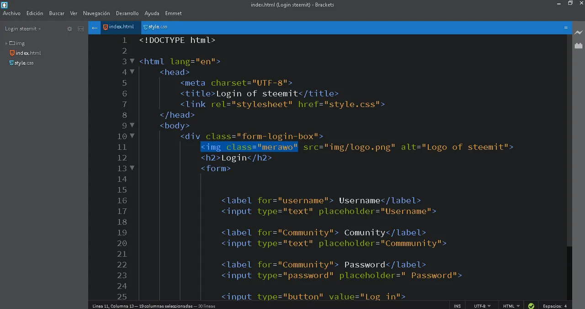Open the Extension Manager brick icon
This screenshot has height=309, width=585.
point(579,46)
